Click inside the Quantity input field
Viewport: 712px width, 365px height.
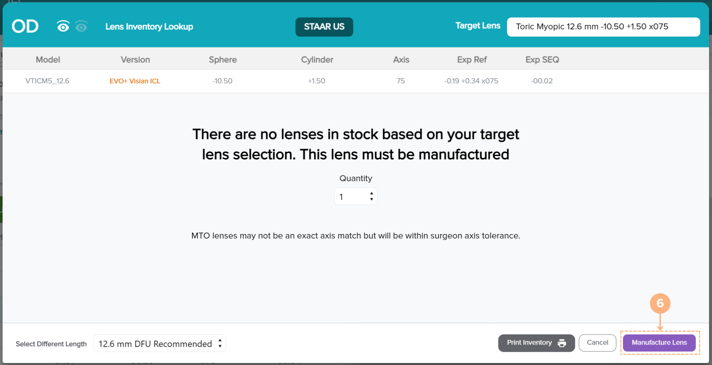[350, 197]
